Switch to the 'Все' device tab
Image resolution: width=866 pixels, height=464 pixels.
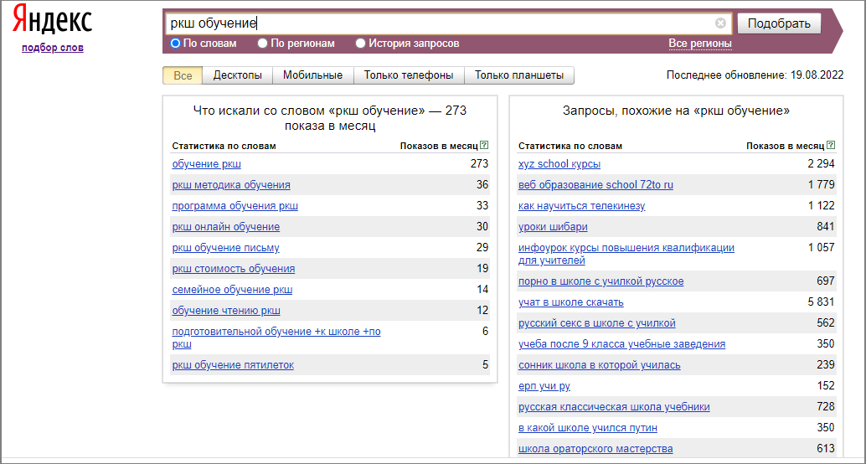click(183, 75)
